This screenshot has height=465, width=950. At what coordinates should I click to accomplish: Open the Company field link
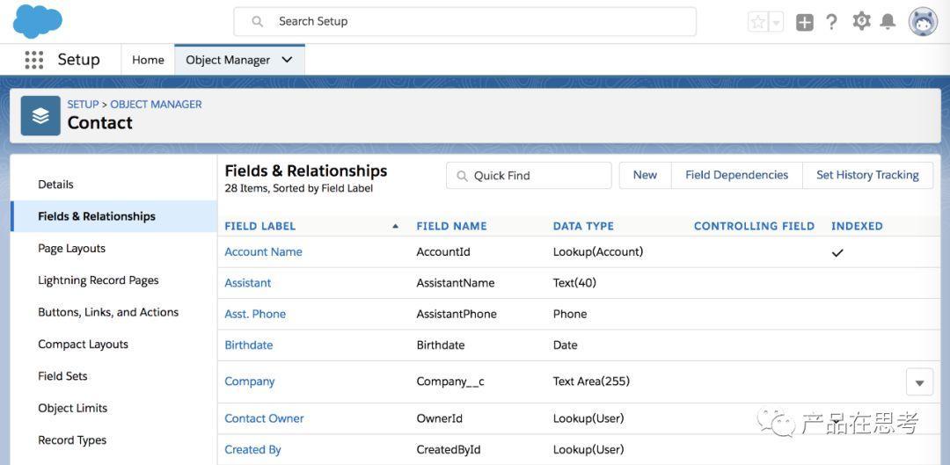[x=250, y=381]
